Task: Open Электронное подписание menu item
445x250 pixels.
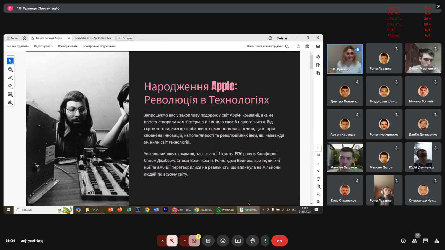Action: coord(99,46)
